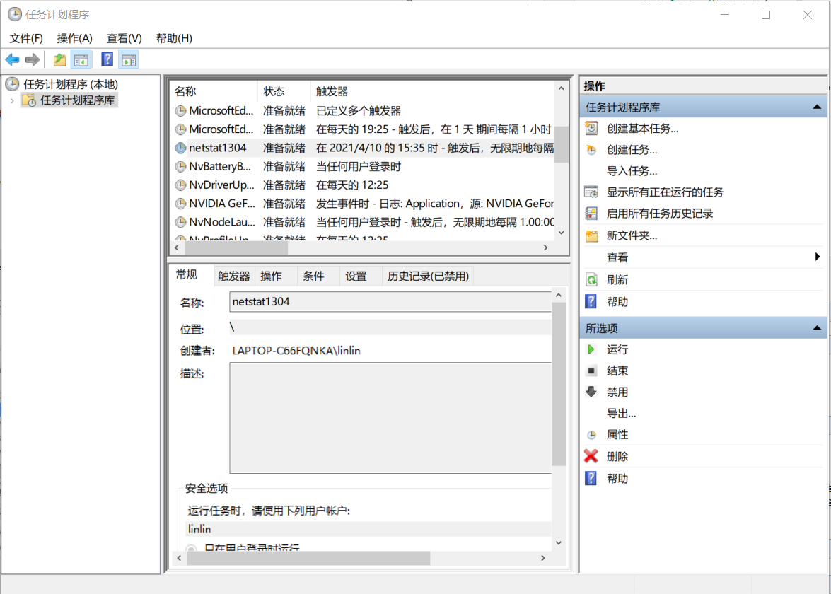
Task: Open the 操作(A) menu
Action: pyautogui.click(x=75, y=38)
